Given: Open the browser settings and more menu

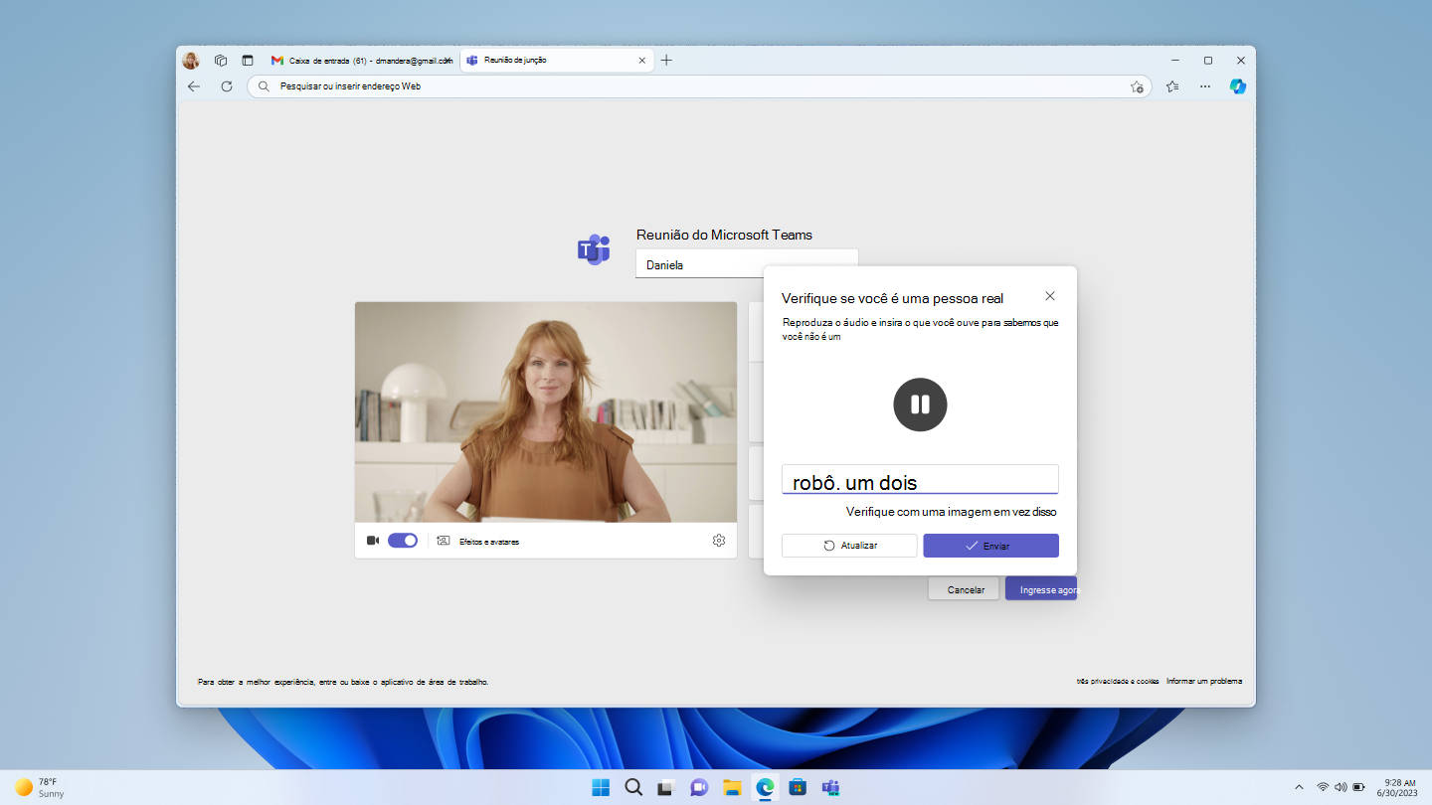Looking at the screenshot, I should point(1205,86).
